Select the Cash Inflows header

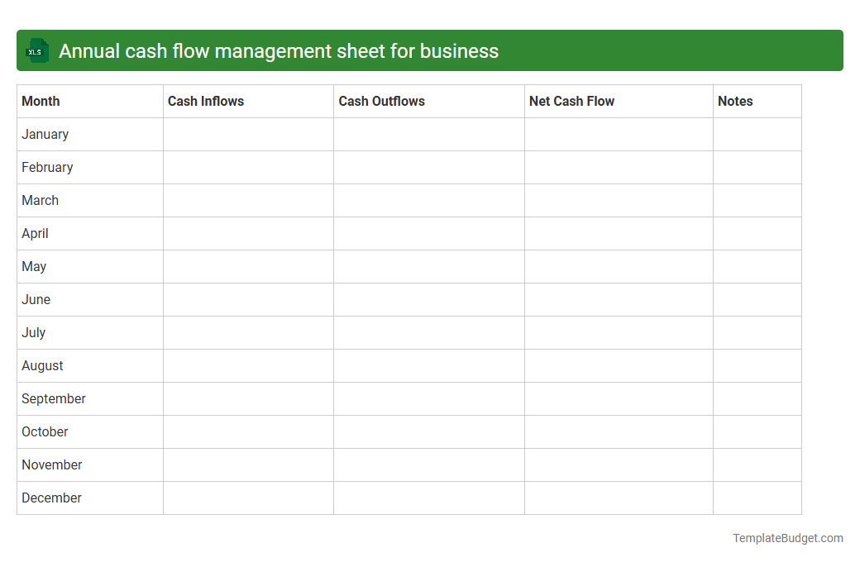pyautogui.click(x=206, y=101)
